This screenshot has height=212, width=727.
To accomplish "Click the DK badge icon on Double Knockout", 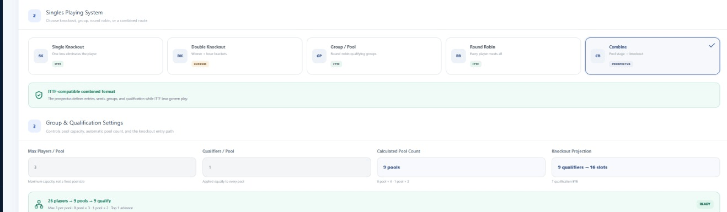I will [180, 56].
